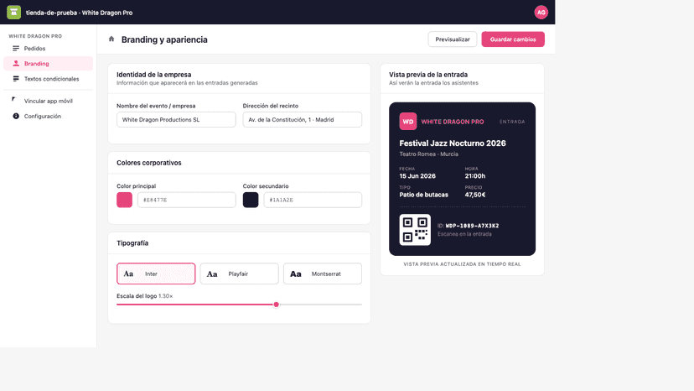Select the Playfair typography option
The height and width of the screenshot is (391, 694).
[239, 274]
